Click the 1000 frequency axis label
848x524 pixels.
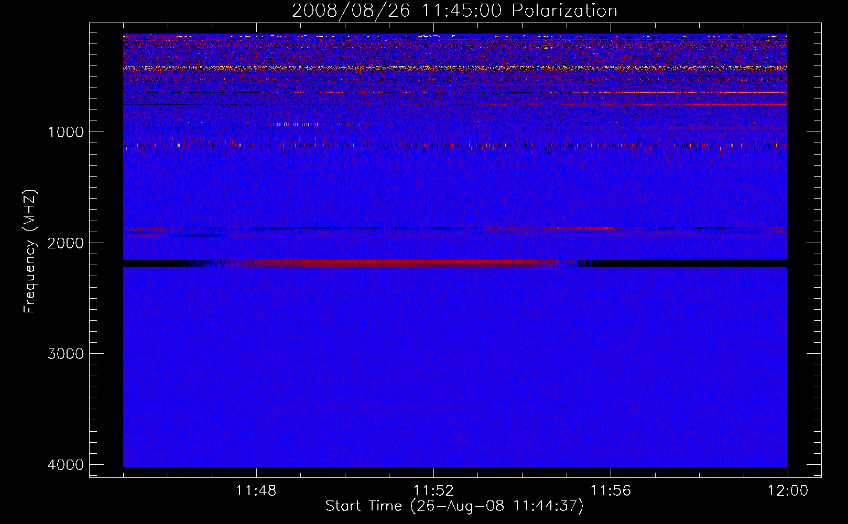66,132
